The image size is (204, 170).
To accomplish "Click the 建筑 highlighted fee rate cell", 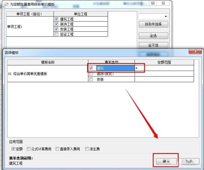I will 115,68.
